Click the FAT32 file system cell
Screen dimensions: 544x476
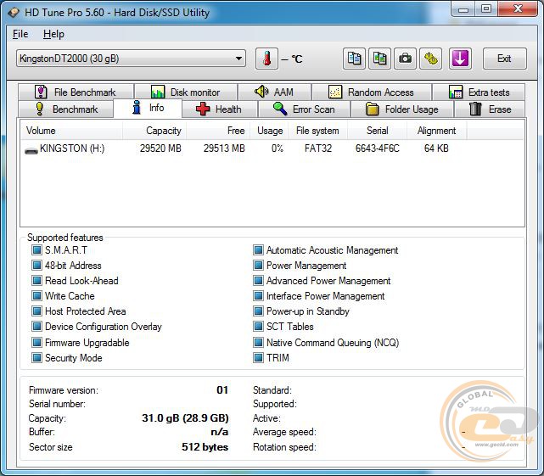[317, 148]
